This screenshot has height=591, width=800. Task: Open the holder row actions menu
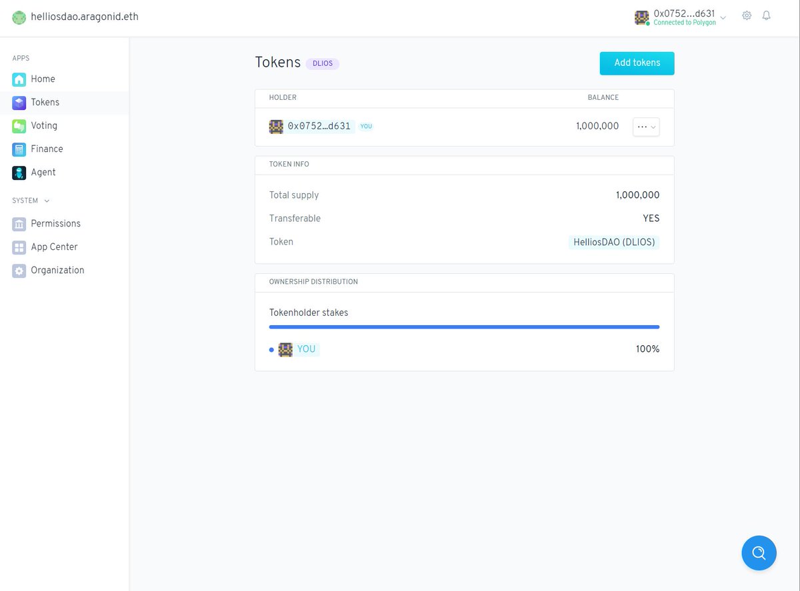pos(646,127)
